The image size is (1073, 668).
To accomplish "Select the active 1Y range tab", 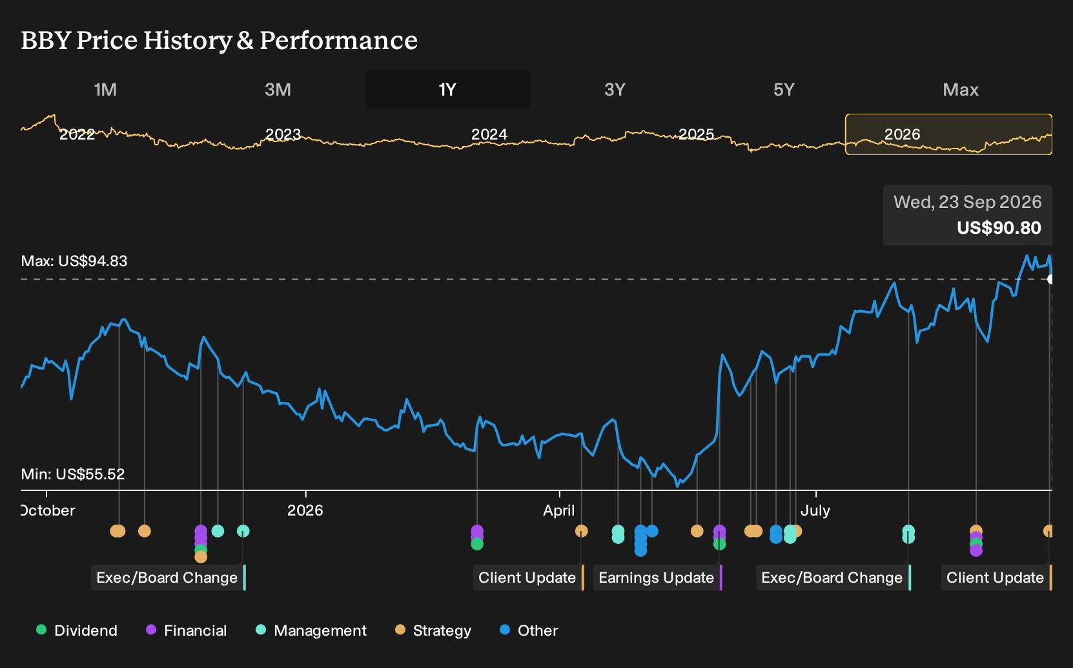I will click(448, 89).
